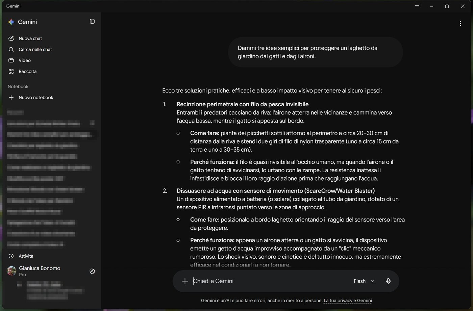Click the 'Notebook' section label
Viewport: 473px width, 311px height.
point(18,86)
